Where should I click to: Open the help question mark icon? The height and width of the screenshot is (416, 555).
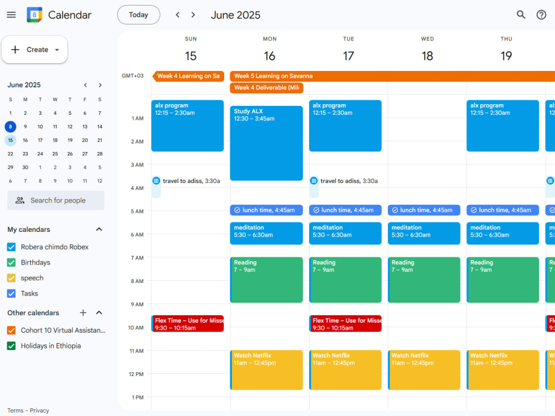pos(541,14)
